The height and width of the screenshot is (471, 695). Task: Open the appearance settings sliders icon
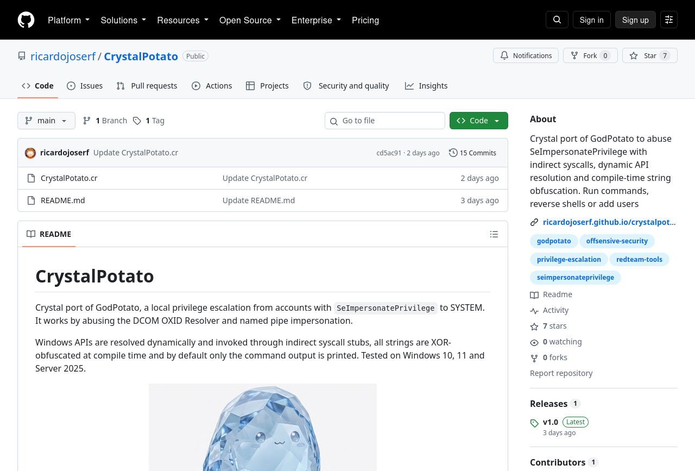669,20
